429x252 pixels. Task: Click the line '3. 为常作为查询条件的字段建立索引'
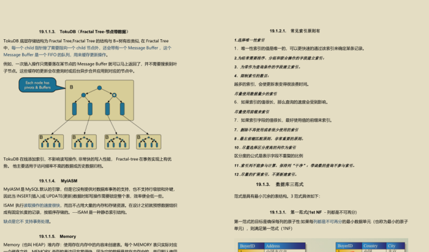pos(268,67)
